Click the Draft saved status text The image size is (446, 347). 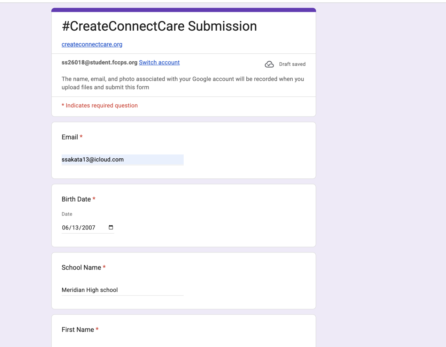(292, 64)
